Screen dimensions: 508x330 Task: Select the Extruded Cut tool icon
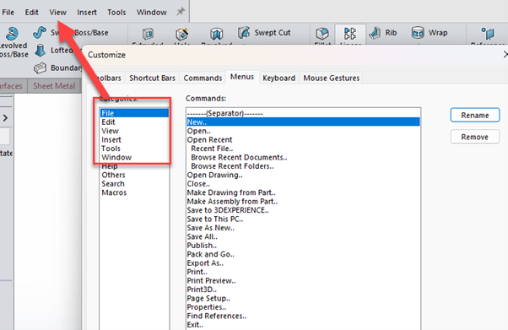pos(148,34)
